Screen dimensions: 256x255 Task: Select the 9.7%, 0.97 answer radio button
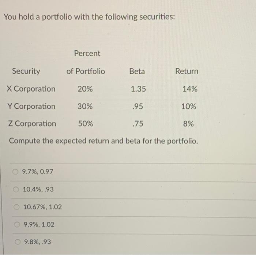point(16,171)
